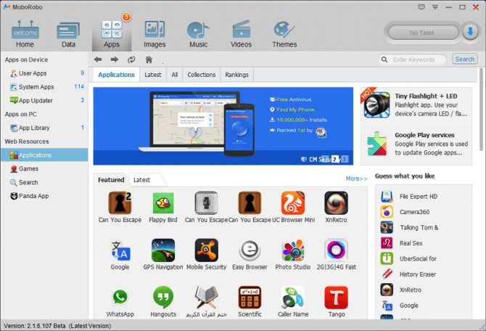Refresh the page with reload icon
Screen dimensions: 486x331
click(x=131, y=60)
